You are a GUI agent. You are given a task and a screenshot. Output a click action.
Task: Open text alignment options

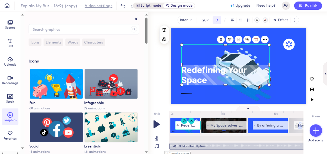232,20
